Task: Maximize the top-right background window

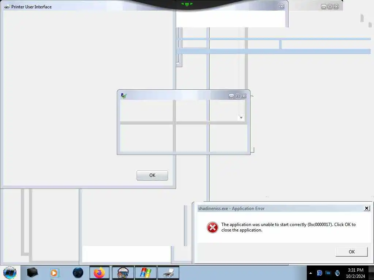Action: click(x=330, y=7)
